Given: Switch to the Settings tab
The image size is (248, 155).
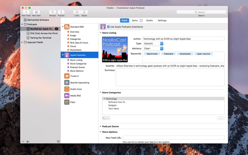Looking at the screenshot, I should click(x=162, y=20).
